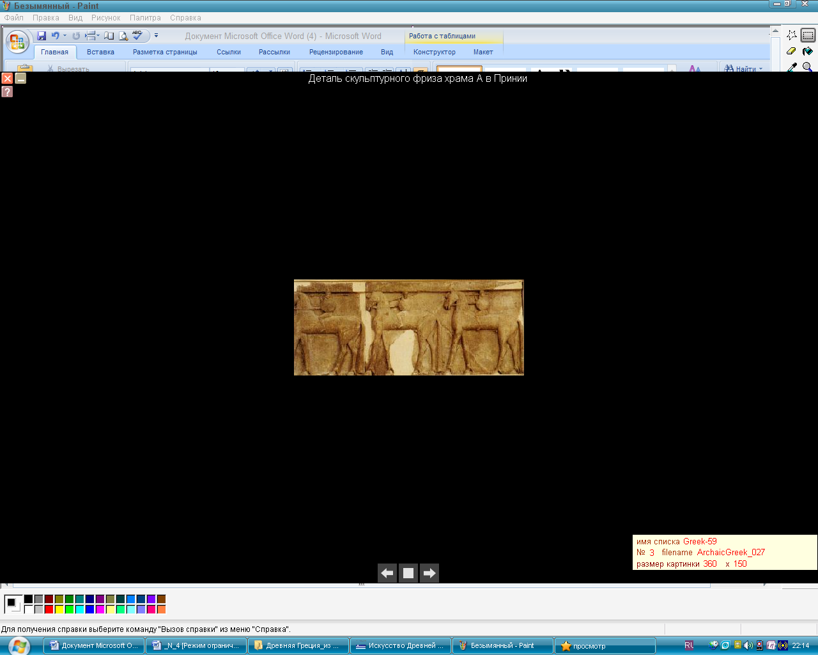
Task: Click foreground/background color indicator box
Action: pos(13,604)
